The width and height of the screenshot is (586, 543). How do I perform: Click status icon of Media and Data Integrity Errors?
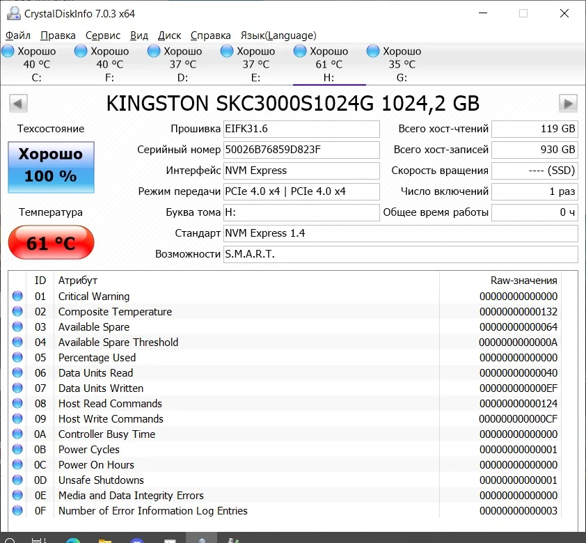click(x=17, y=495)
